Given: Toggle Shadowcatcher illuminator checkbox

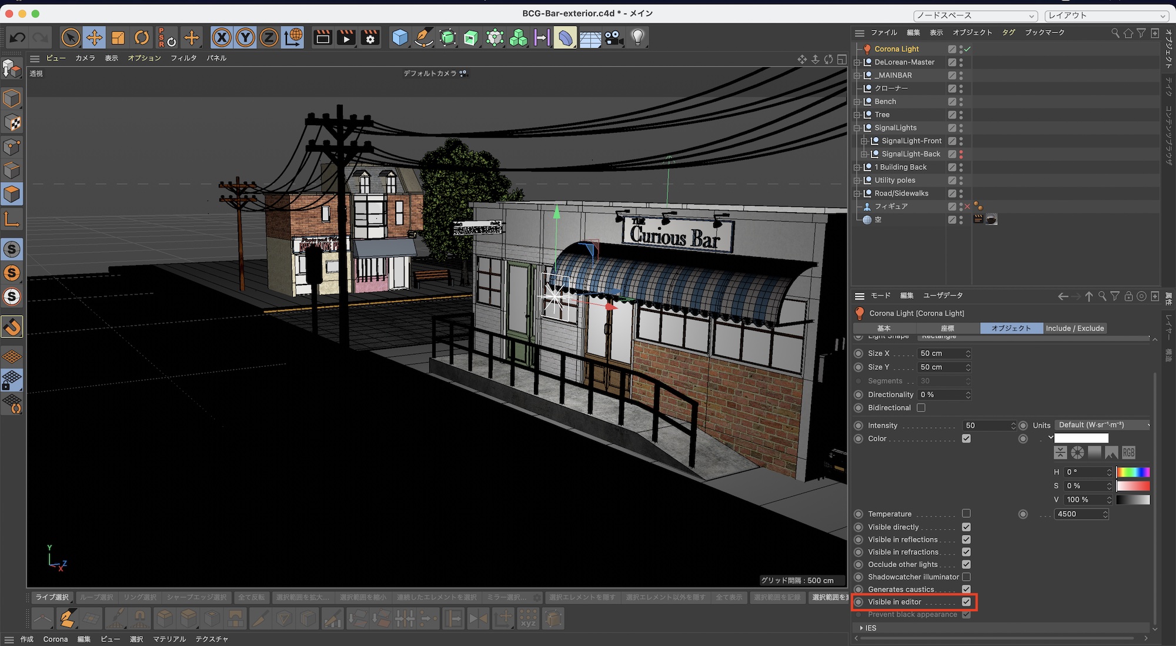Looking at the screenshot, I should click(966, 577).
